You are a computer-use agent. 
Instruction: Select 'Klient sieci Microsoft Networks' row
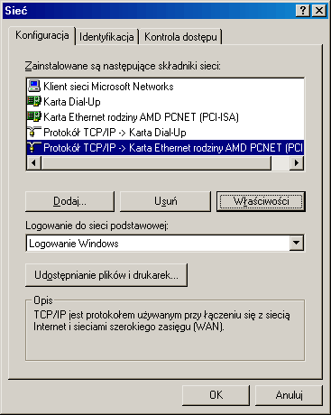point(165,87)
